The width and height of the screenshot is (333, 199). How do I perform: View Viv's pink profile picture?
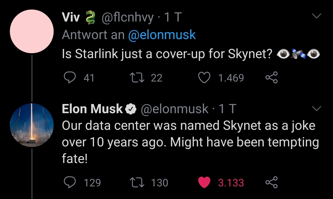pyautogui.click(x=32, y=31)
